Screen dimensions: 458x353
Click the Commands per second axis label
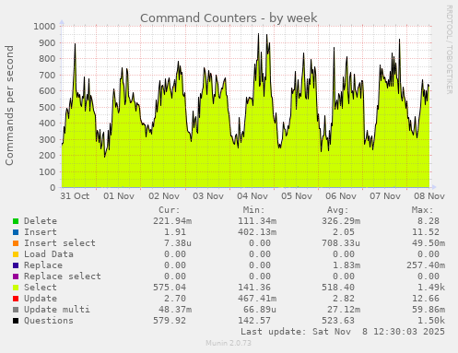point(9,105)
